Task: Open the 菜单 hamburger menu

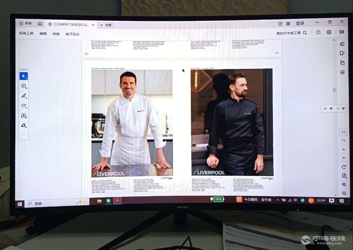Action: [x=25, y=23]
